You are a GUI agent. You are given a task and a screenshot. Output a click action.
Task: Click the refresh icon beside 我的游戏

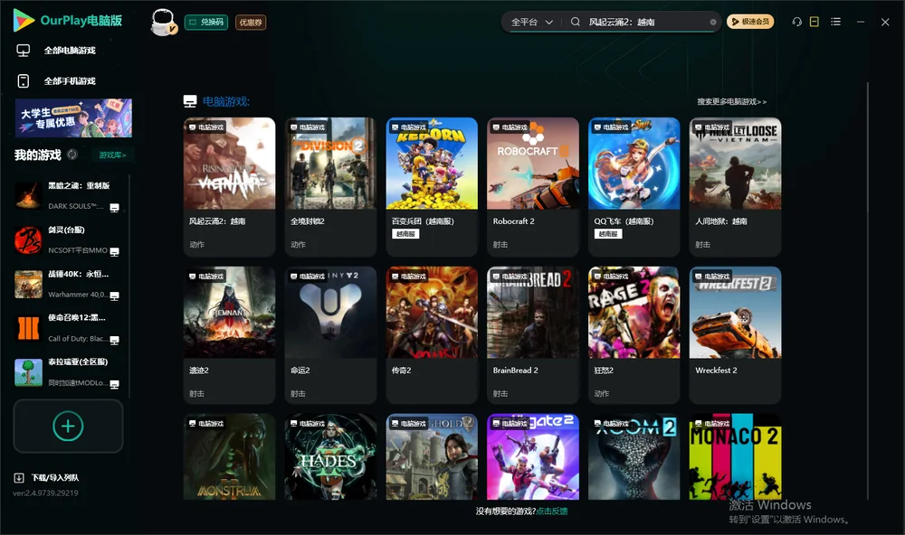72,155
